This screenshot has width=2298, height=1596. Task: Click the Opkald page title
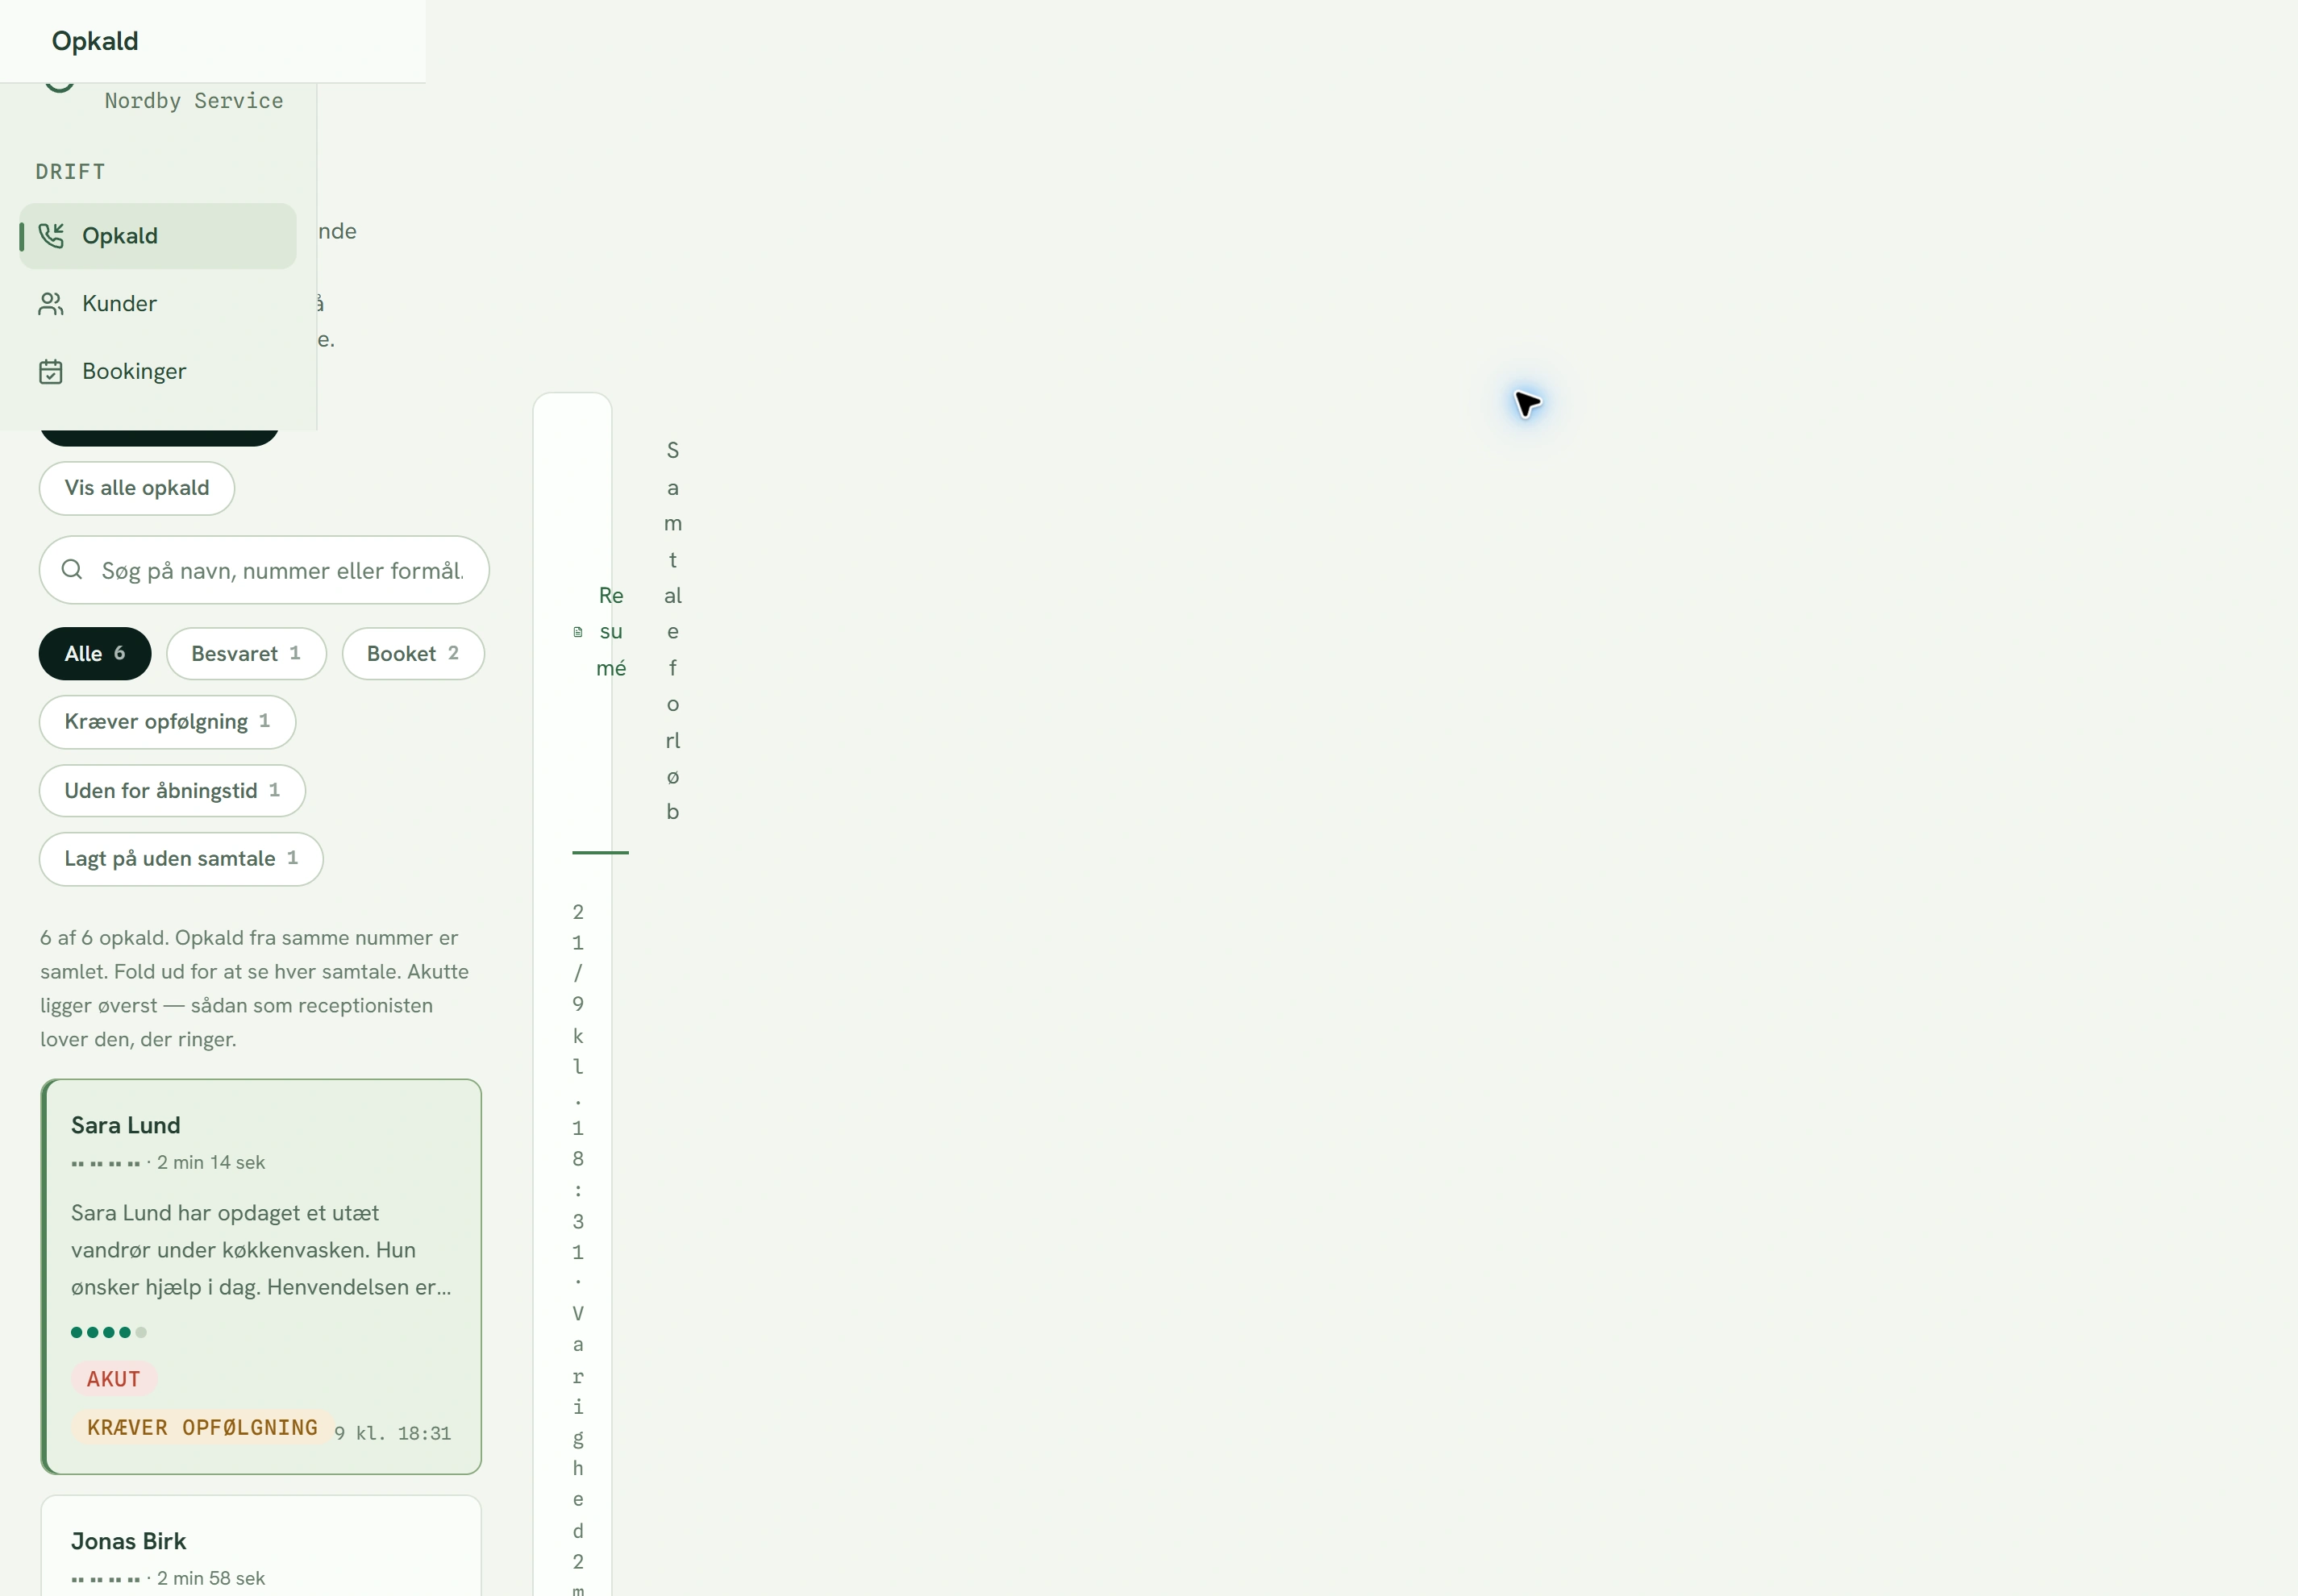(95, 41)
